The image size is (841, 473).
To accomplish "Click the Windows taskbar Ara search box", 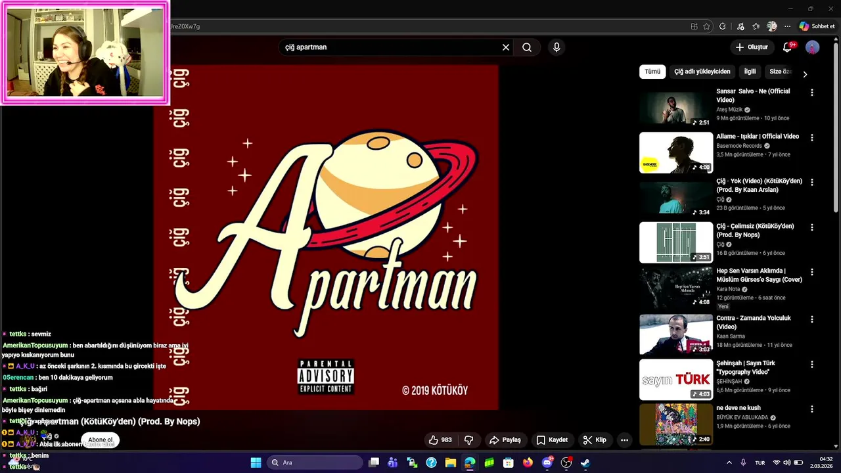I will pyautogui.click(x=315, y=462).
